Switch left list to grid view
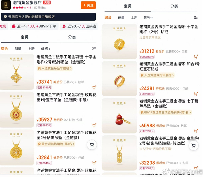The width and height of the screenshot is (205, 177). 94,49
